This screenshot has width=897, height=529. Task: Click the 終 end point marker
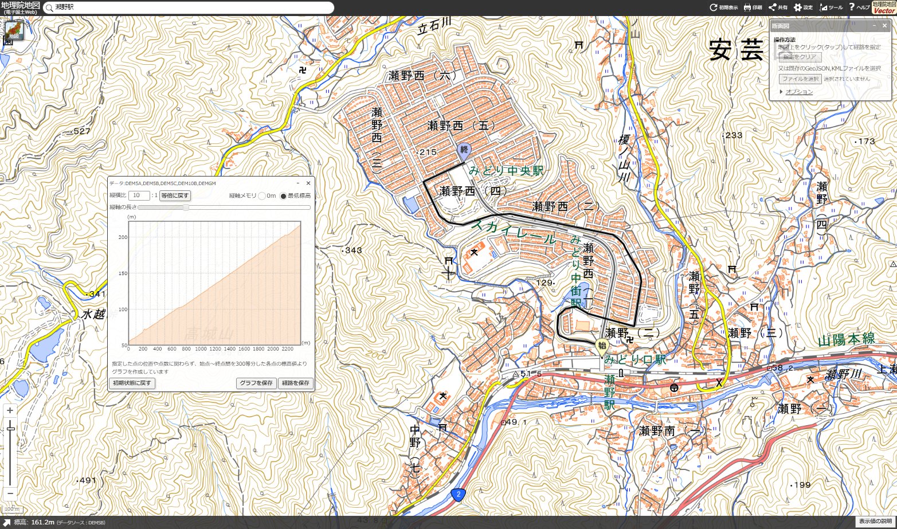pyautogui.click(x=464, y=151)
